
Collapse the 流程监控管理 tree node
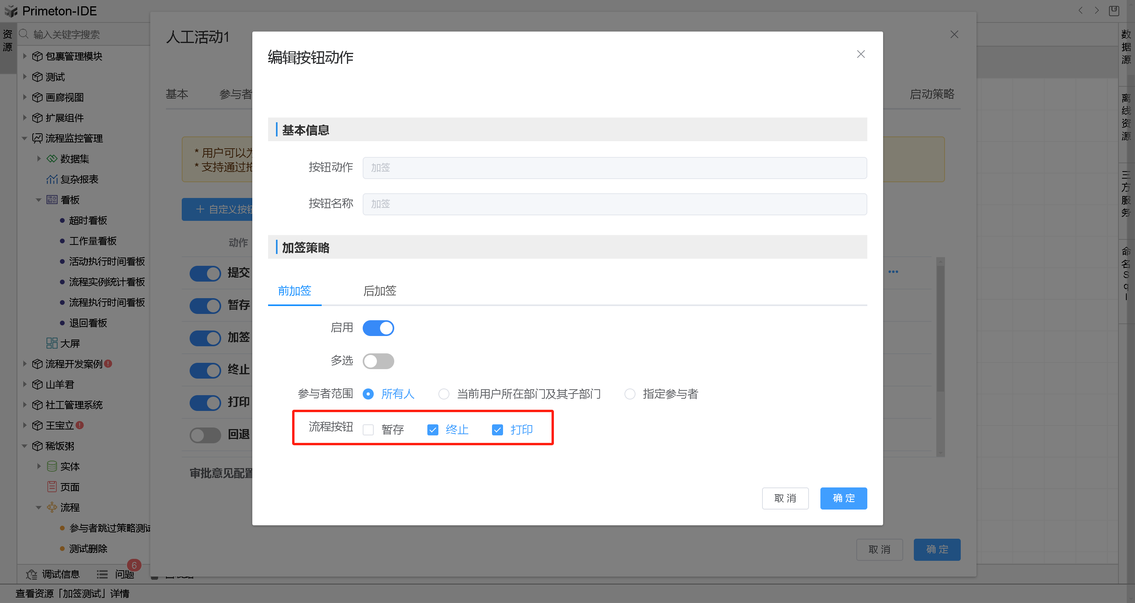pyautogui.click(x=25, y=138)
